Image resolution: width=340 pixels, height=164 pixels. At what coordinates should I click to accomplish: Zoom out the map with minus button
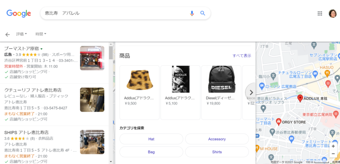pyautogui.click(x=333, y=154)
